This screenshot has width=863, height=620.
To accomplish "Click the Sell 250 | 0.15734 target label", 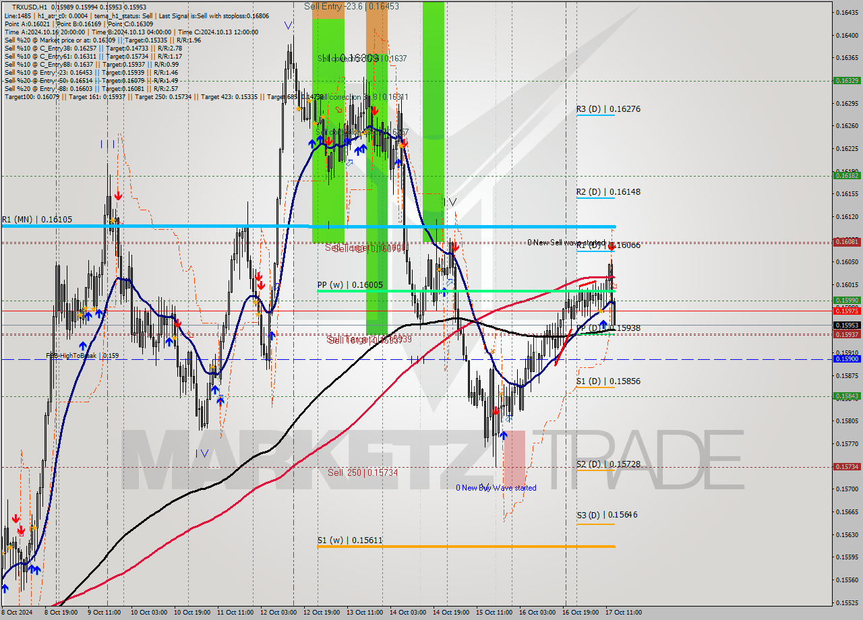I will [x=363, y=472].
